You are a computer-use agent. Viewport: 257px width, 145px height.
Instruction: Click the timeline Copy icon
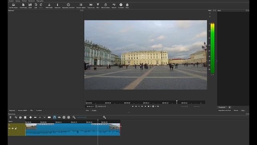(x=20, y=117)
